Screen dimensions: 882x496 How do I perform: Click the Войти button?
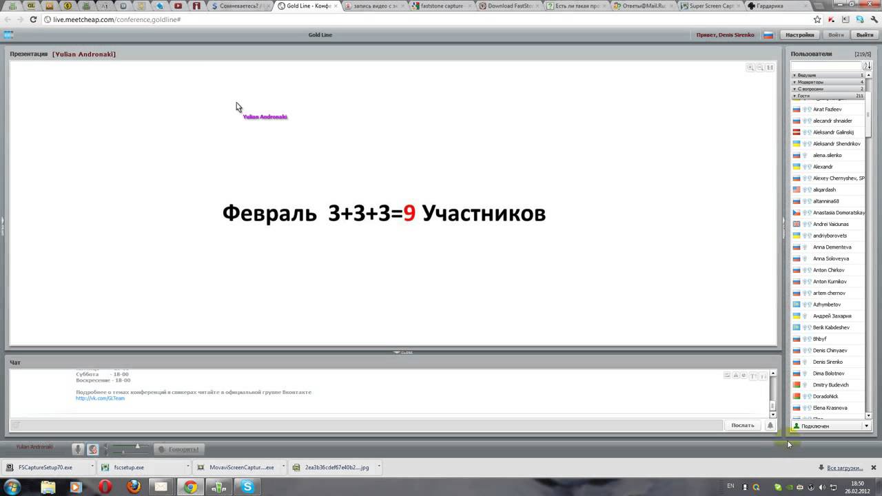pyautogui.click(x=836, y=34)
